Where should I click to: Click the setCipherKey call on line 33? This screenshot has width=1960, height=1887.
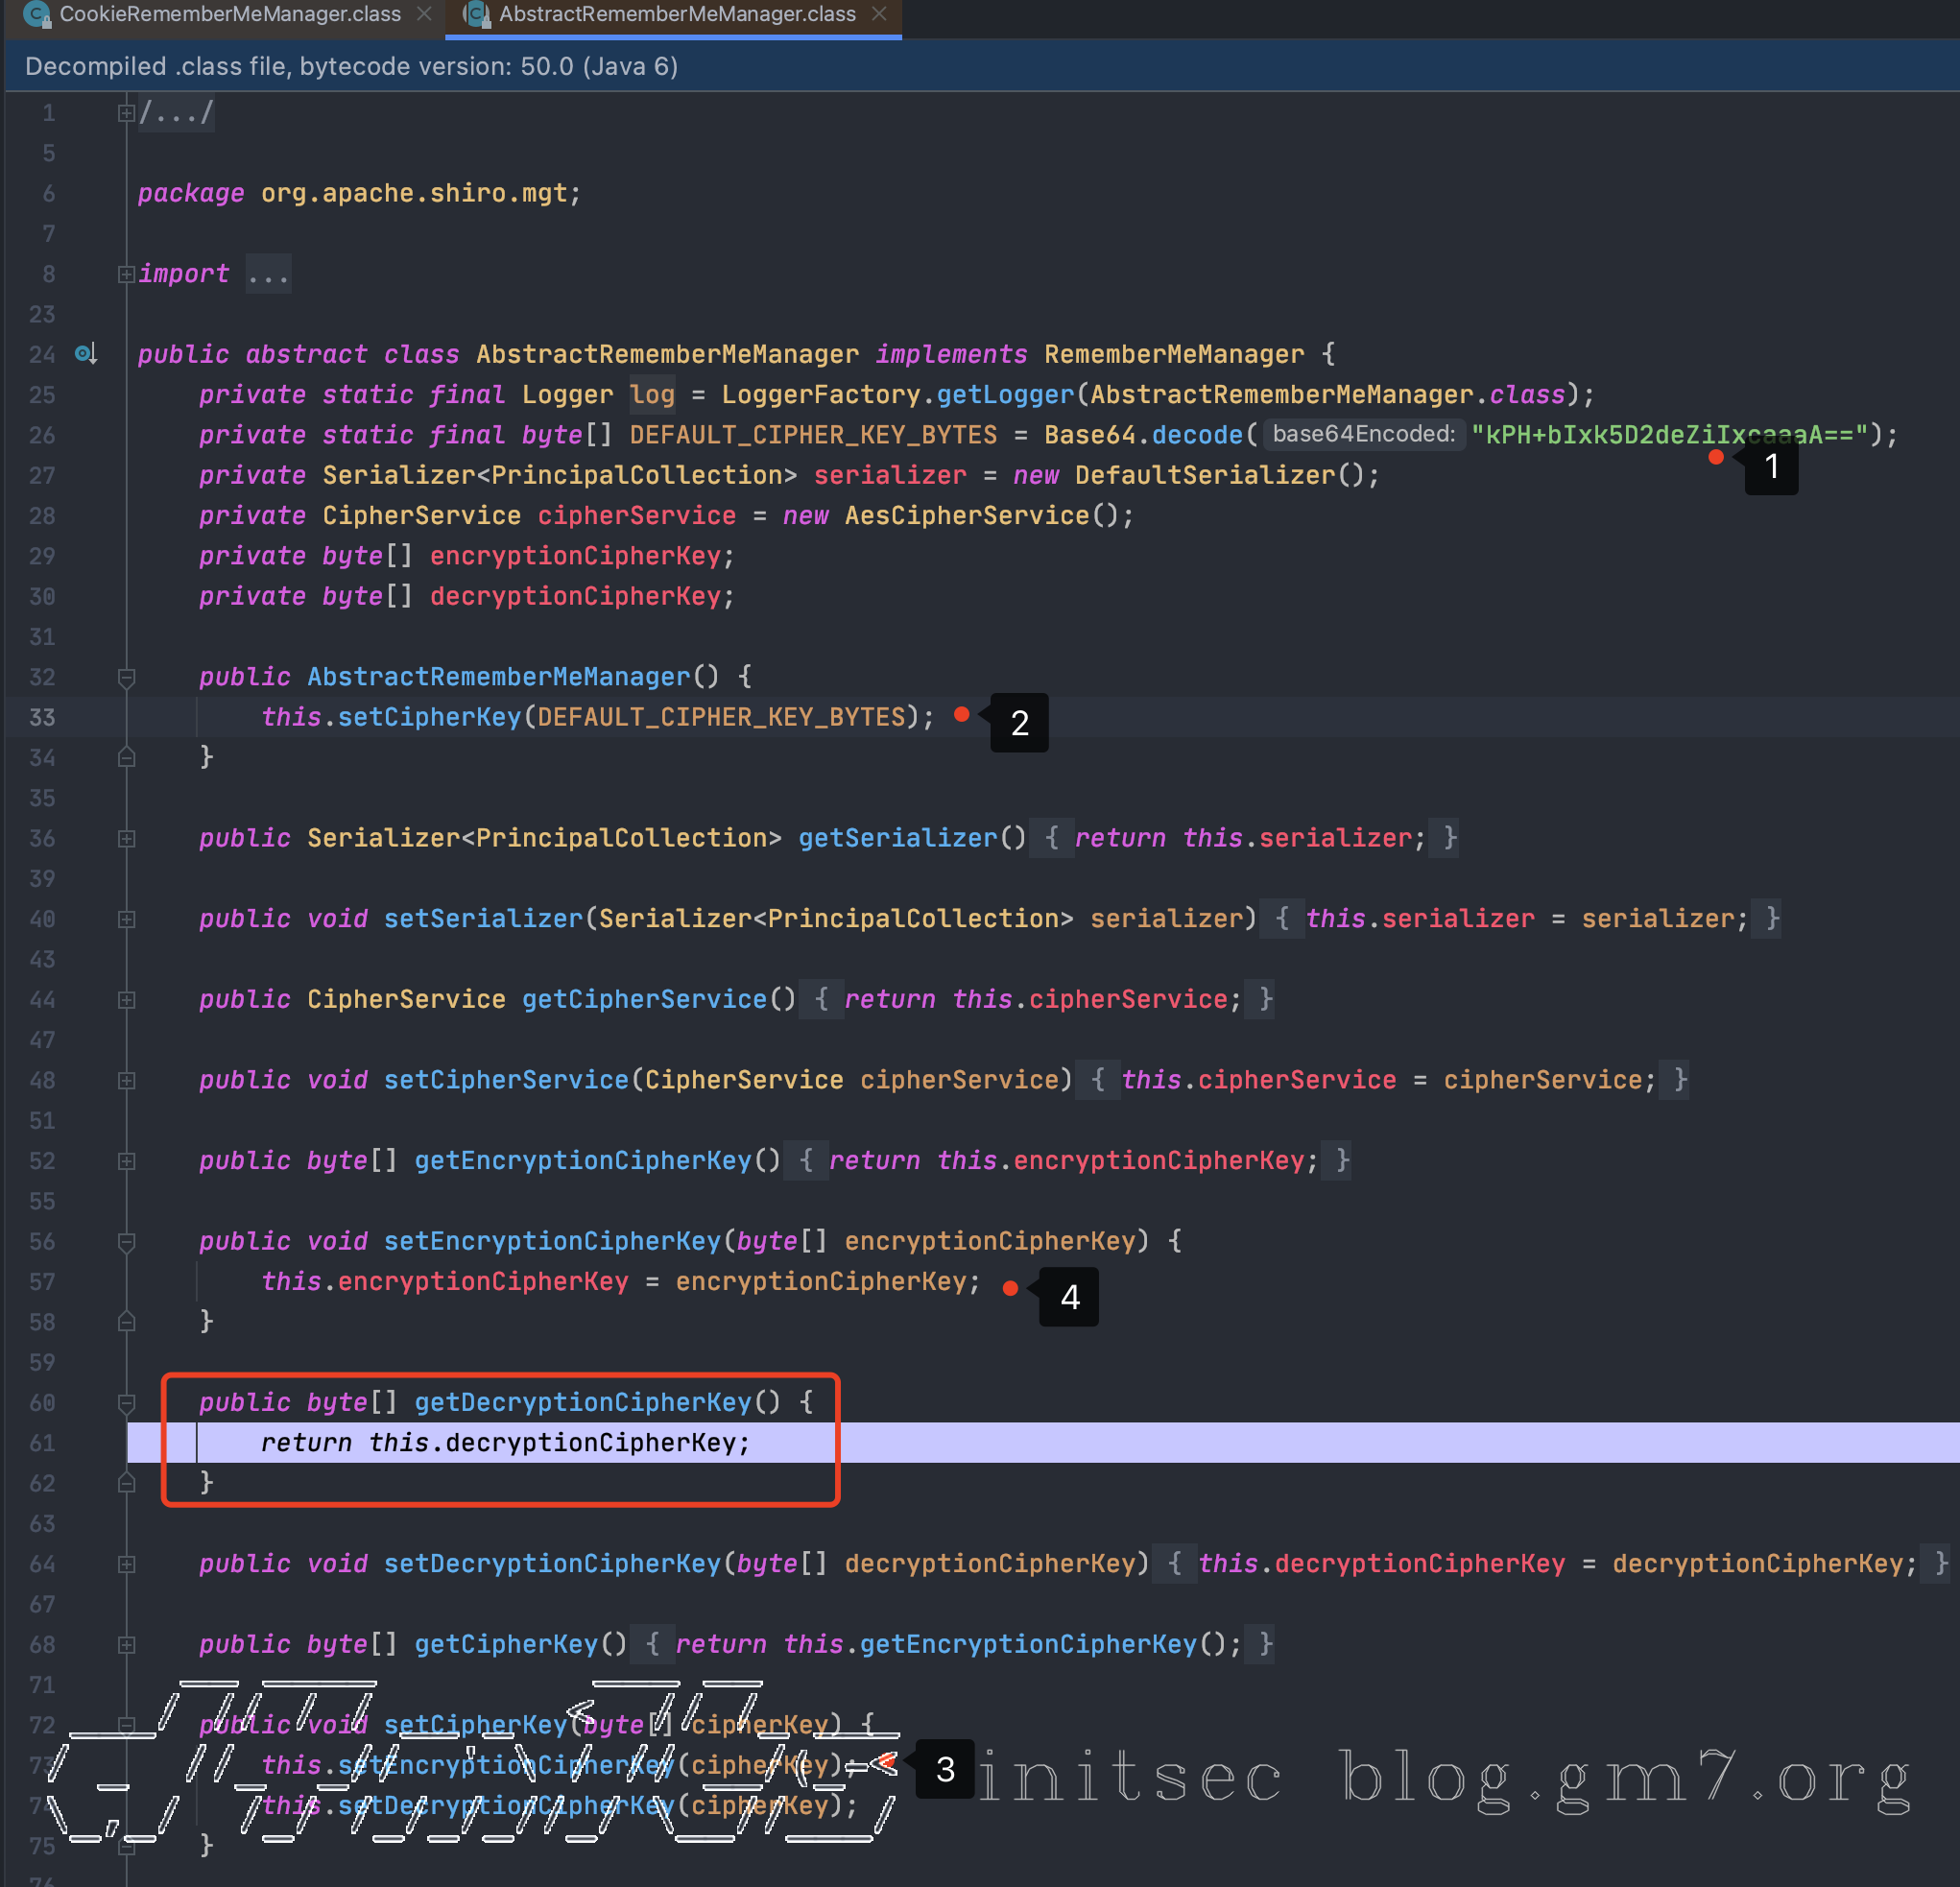click(429, 717)
